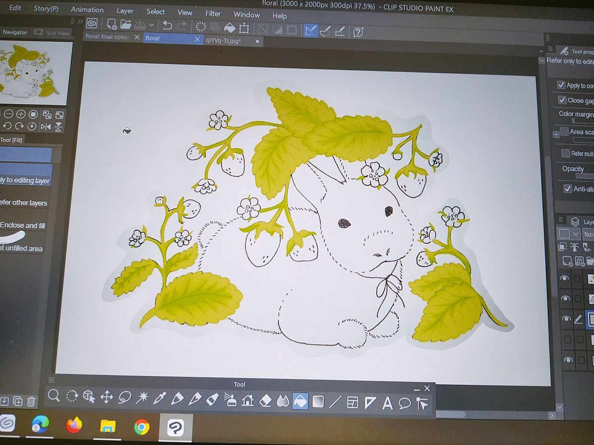Select the Blend droplets tool

tap(283, 400)
